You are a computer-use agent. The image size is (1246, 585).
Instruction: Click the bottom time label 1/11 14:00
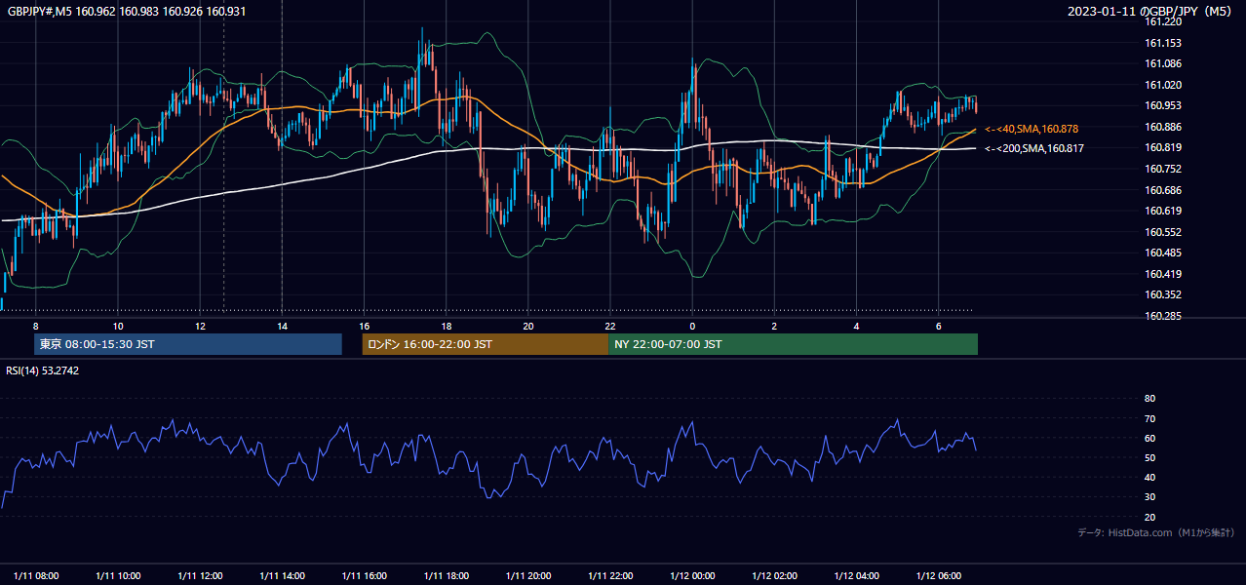[282, 575]
